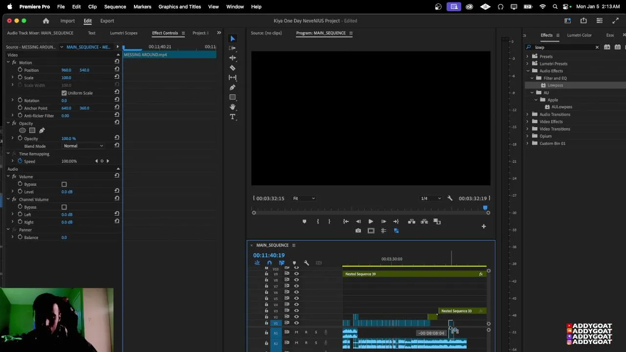Select the opacity free draw bezier pen
The width and height of the screenshot is (626, 352).
[x=42, y=131]
